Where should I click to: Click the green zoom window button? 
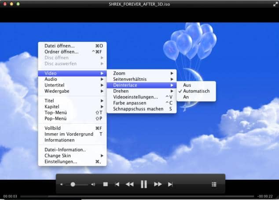(x=18, y=4)
